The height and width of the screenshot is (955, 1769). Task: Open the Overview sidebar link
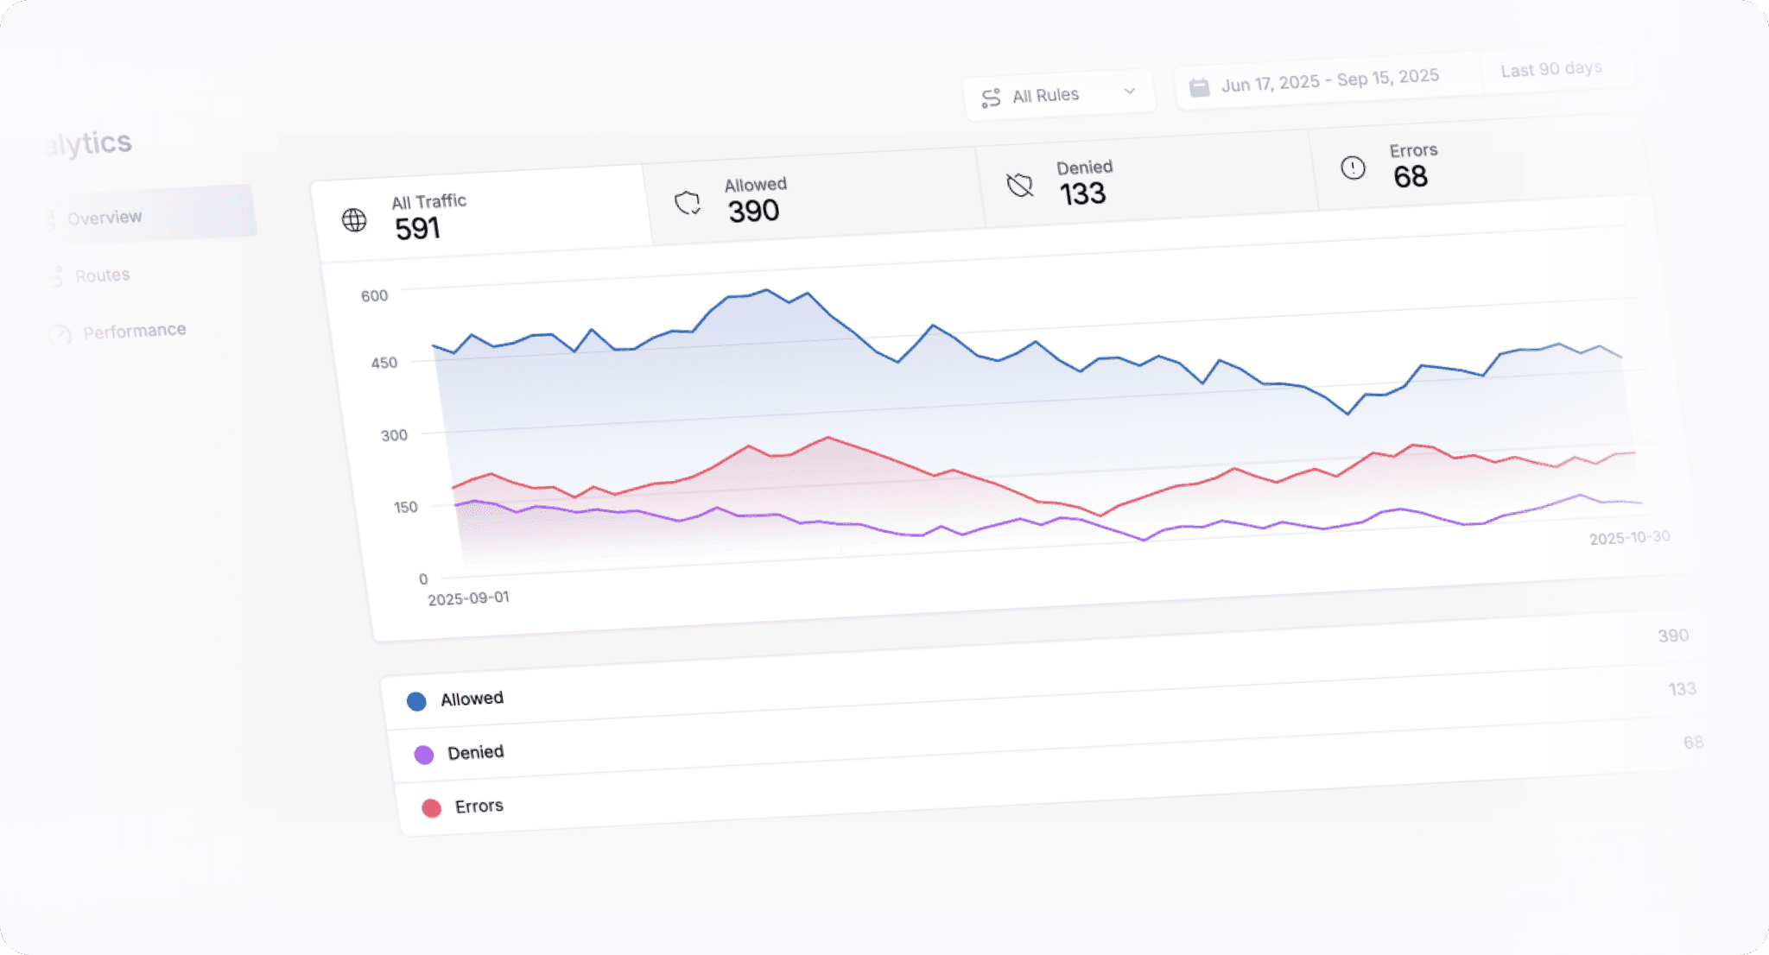pos(105,218)
